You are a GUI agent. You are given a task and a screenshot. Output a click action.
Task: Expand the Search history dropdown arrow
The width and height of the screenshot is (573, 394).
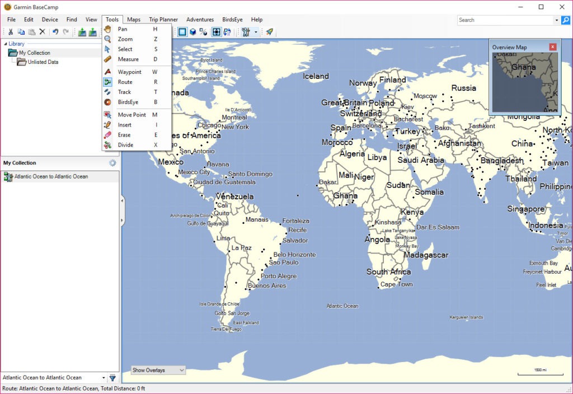pyautogui.click(x=557, y=20)
